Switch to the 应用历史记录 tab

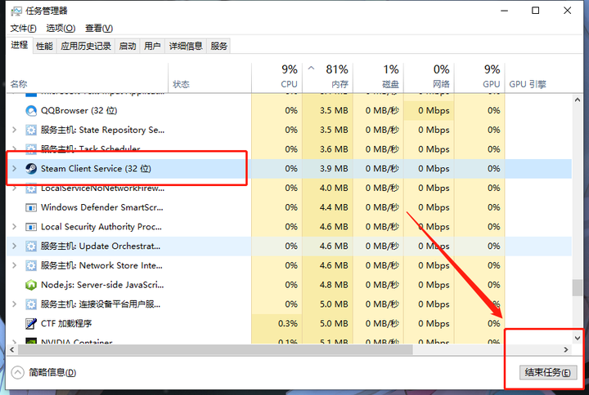click(86, 46)
